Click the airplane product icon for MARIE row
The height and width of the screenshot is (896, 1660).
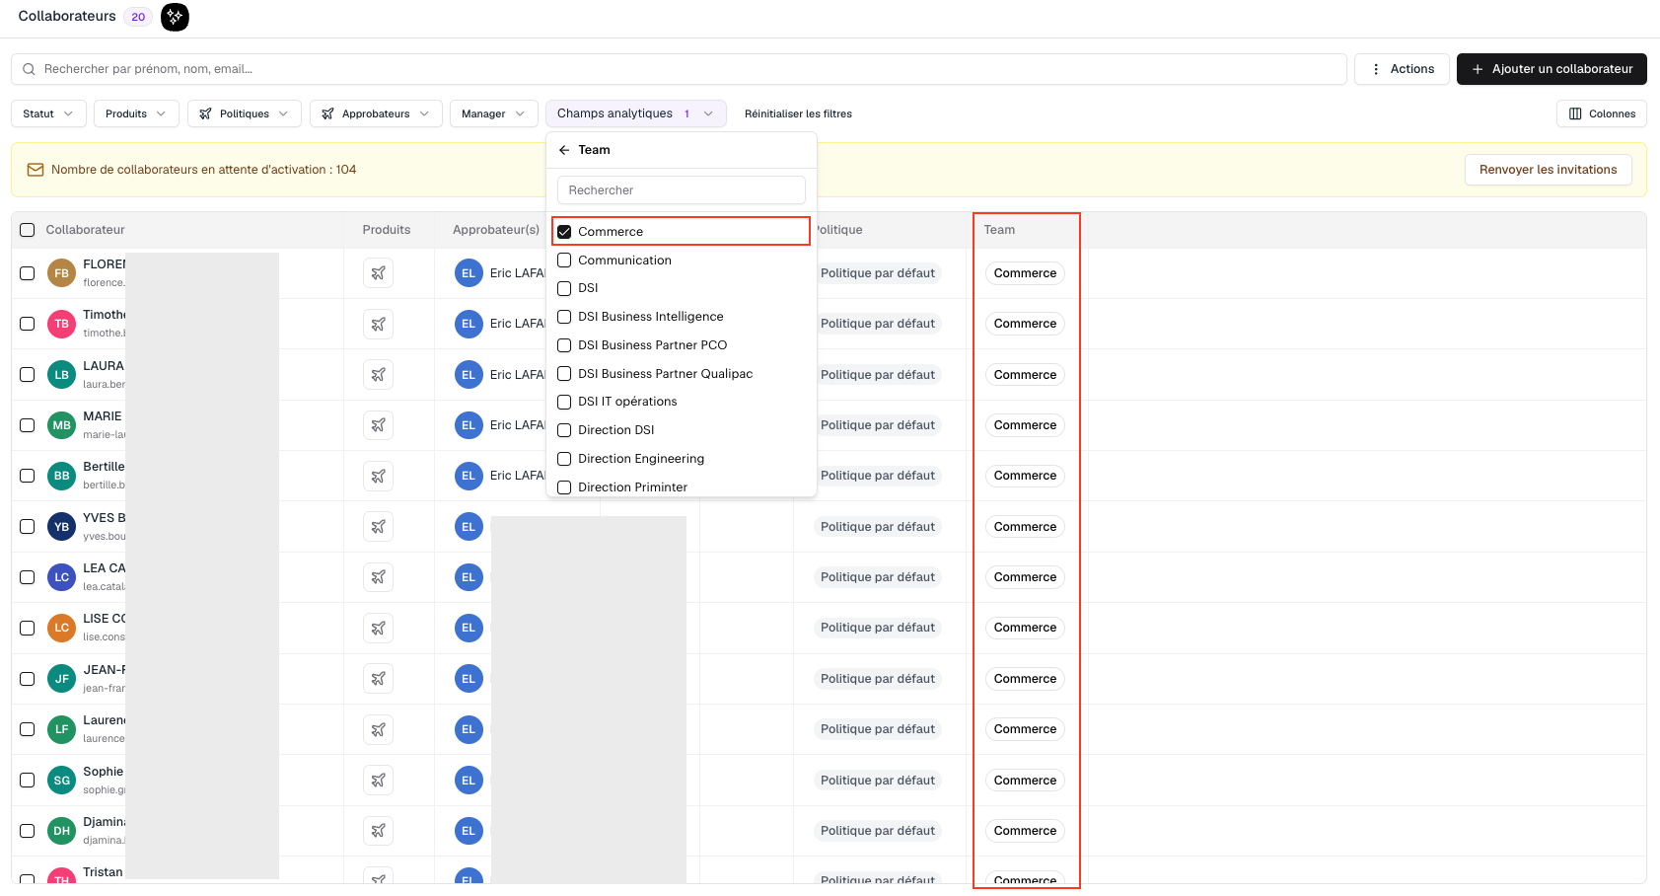point(378,425)
